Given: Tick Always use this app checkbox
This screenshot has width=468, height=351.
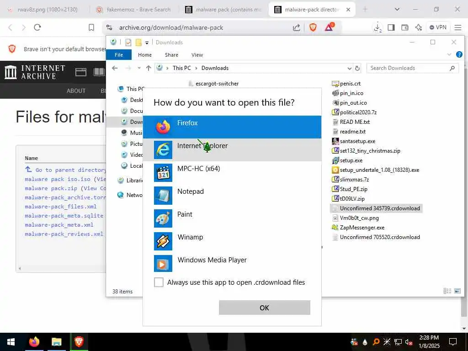Looking at the screenshot, I should [159, 282].
